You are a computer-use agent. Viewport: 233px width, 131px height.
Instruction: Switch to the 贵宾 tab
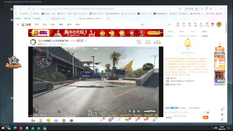click(193, 31)
